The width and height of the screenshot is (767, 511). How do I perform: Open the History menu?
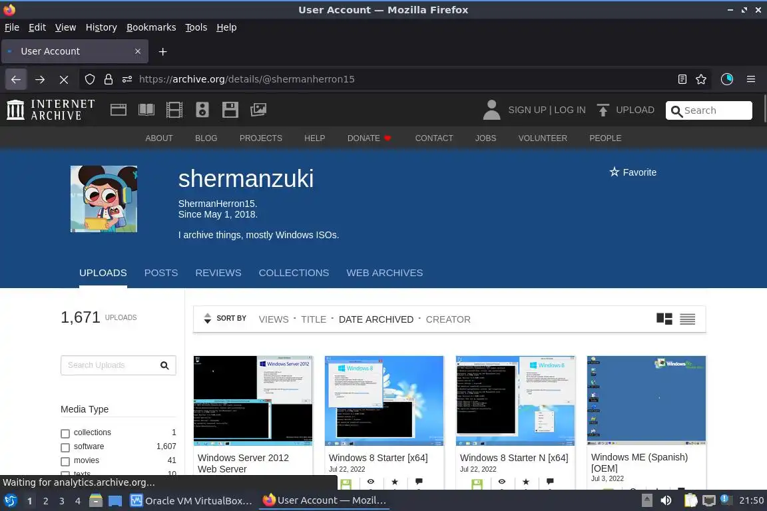tap(101, 27)
